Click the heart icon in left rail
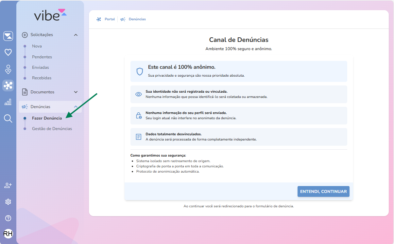394x244 pixels. (8, 52)
